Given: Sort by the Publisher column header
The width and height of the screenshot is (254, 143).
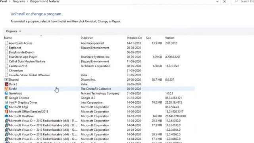Looking at the screenshot, I should 87,38.
